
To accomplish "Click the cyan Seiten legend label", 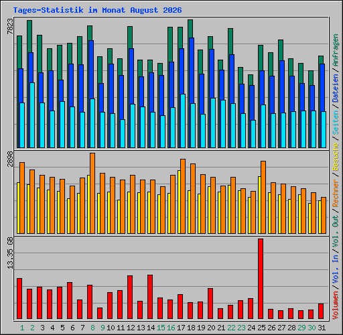I will coord(336,123).
